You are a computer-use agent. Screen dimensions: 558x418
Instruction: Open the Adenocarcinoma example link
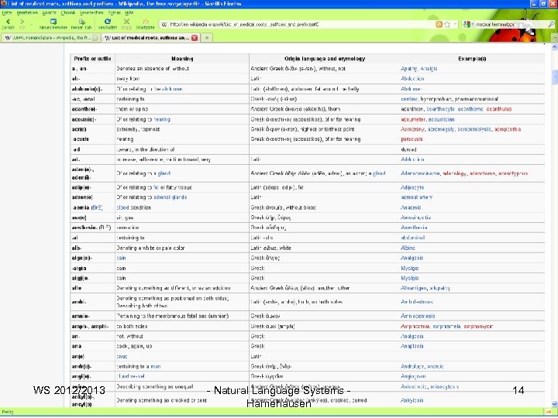click(x=420, y=173)
